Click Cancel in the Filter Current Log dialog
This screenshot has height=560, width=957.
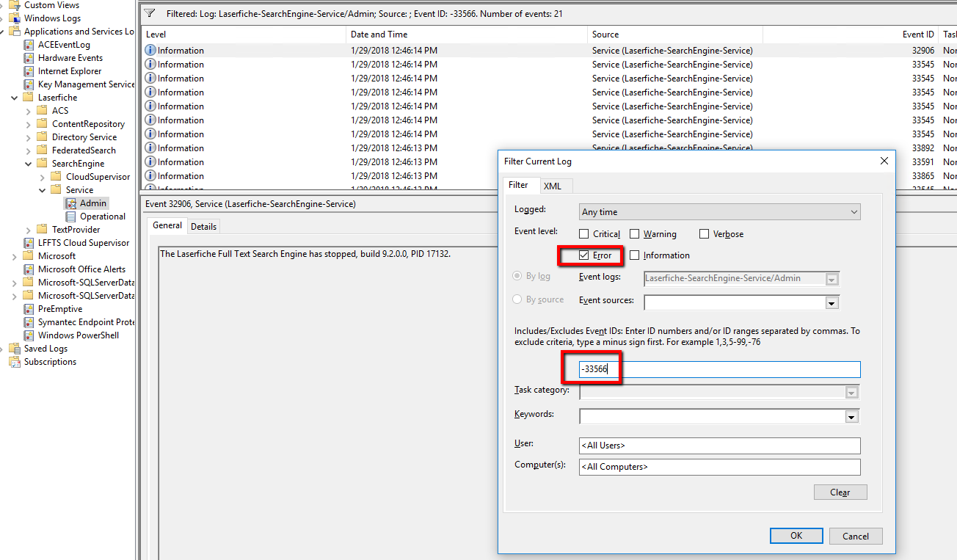(x=856, y=536)
